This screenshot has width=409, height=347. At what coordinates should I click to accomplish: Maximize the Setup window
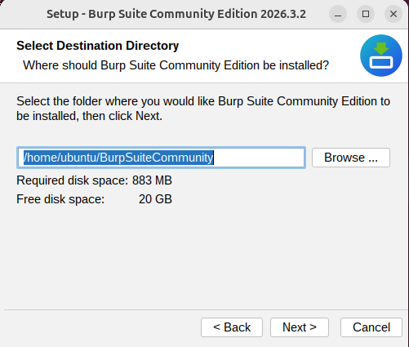point(366,14)
